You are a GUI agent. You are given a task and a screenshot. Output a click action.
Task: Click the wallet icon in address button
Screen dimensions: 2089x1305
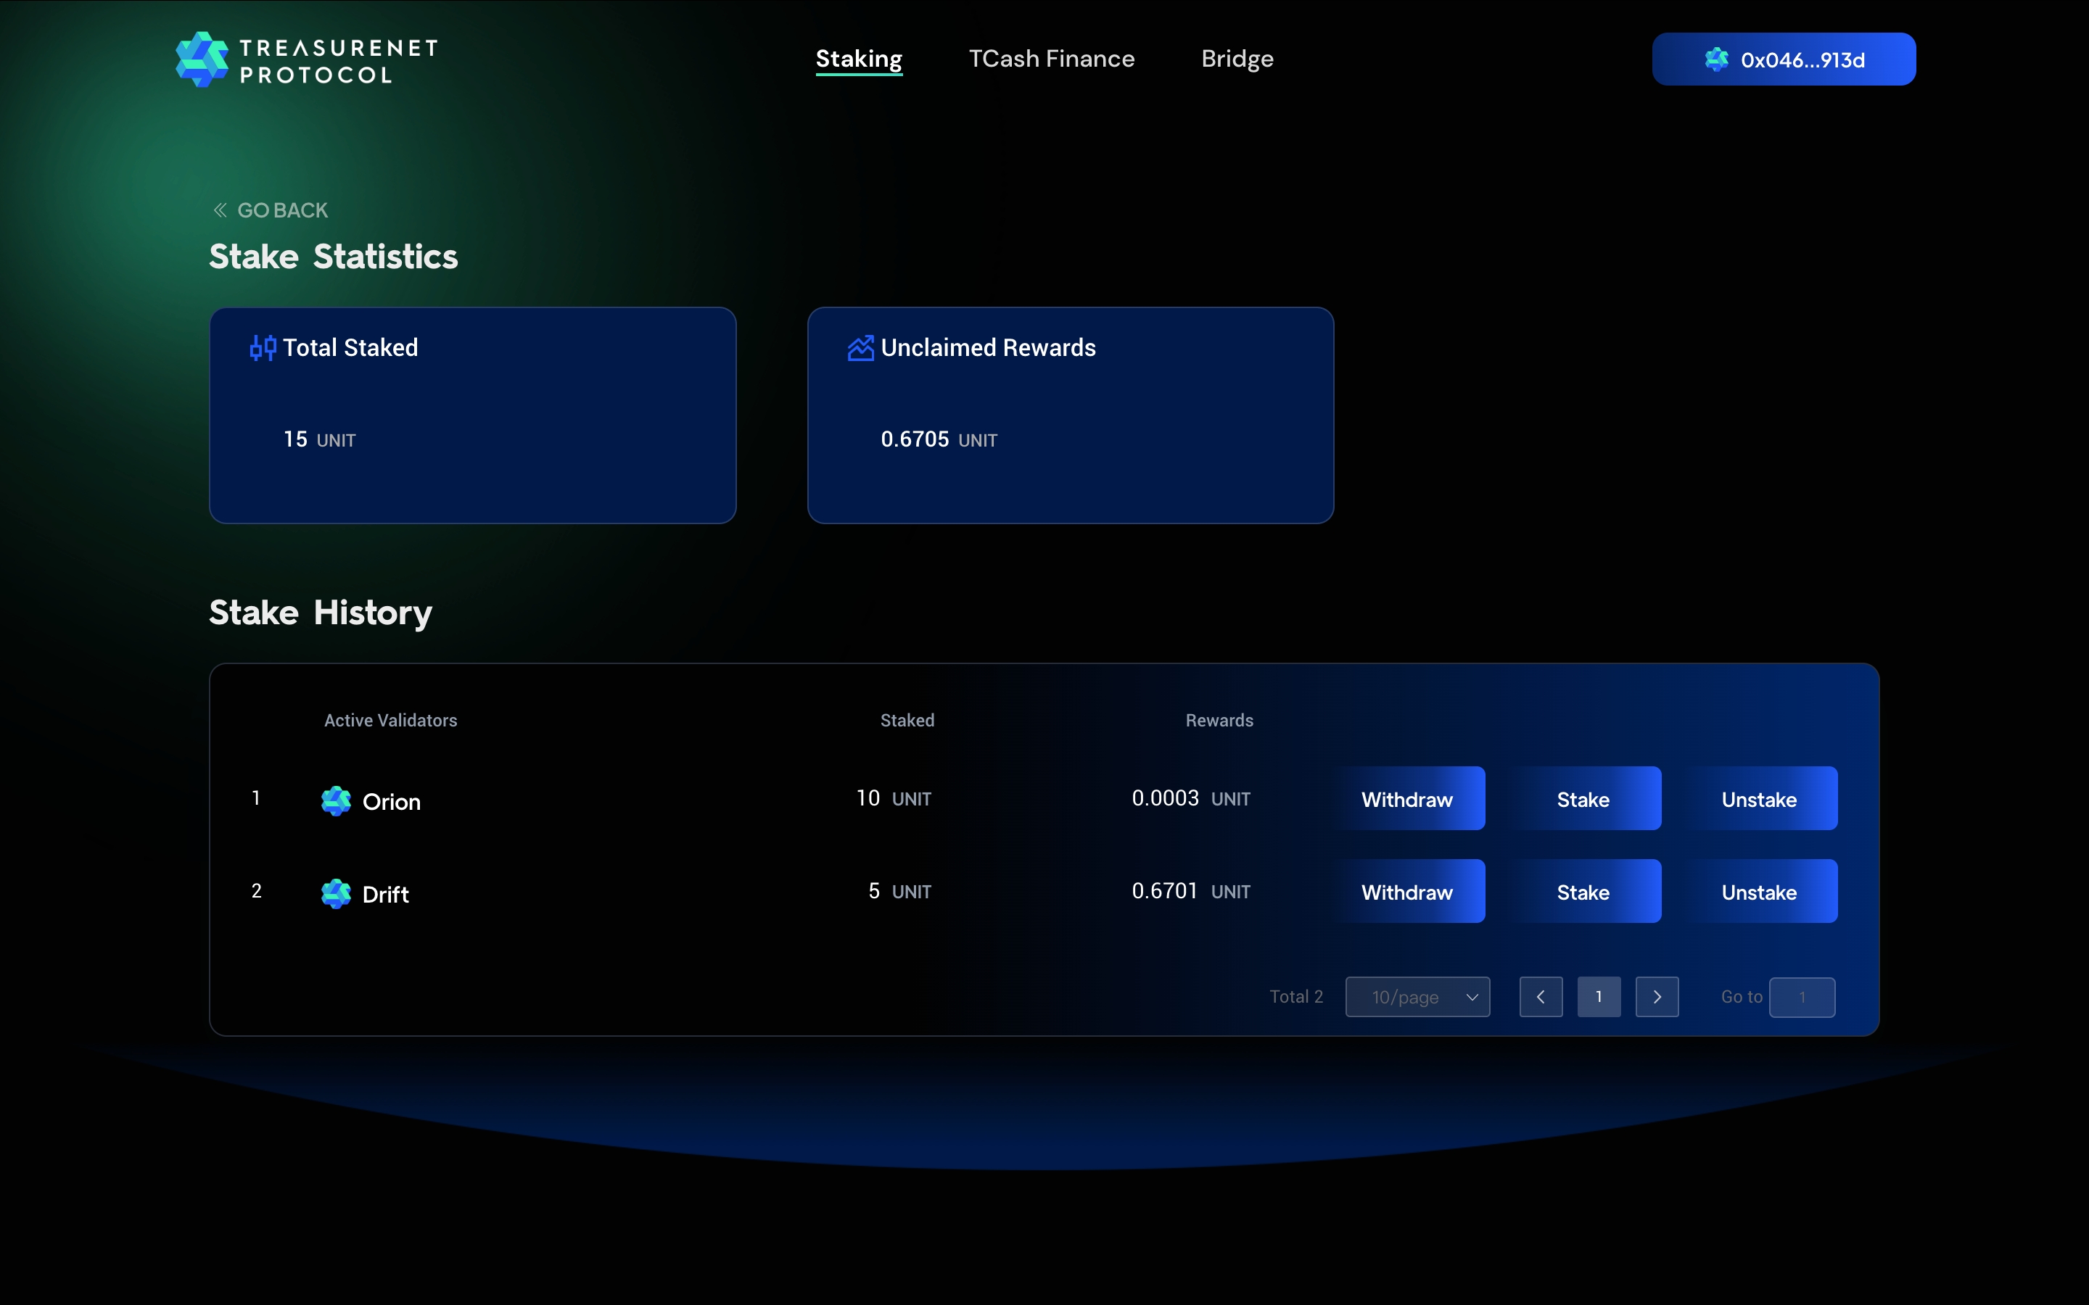(1716, 59)
